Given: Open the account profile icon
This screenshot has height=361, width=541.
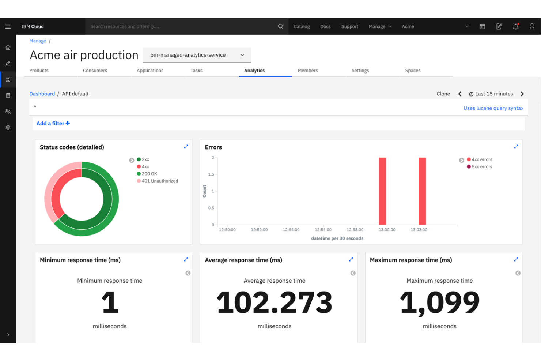Looking at the screenshot, I should 532,26.
